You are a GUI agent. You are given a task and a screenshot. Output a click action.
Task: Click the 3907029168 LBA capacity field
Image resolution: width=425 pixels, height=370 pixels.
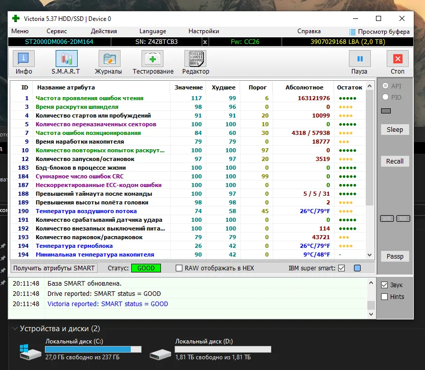(348, 42)
